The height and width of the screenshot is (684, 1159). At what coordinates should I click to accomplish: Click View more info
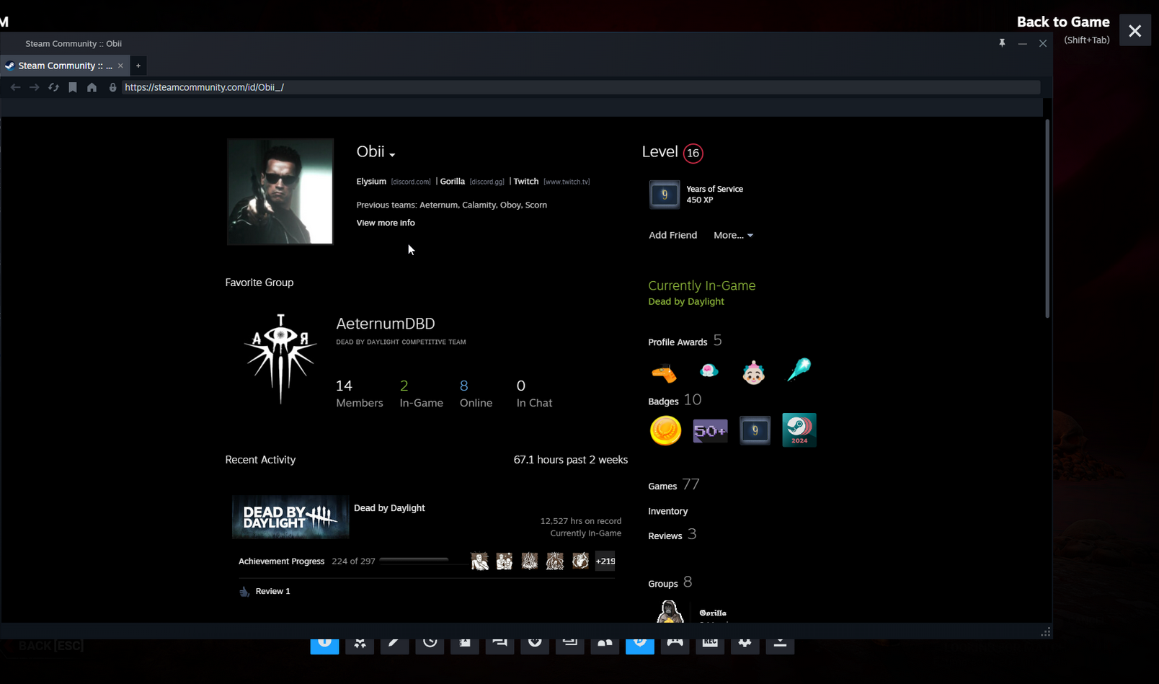(x=386, y=223)
